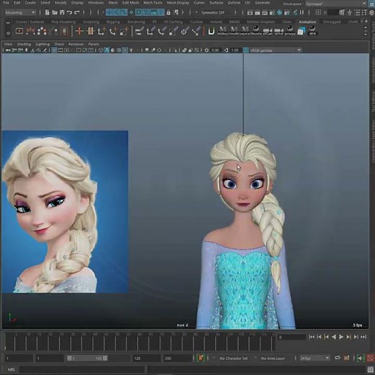Click the Set Key on Rotate shelf icon

[x=112, y=31]
